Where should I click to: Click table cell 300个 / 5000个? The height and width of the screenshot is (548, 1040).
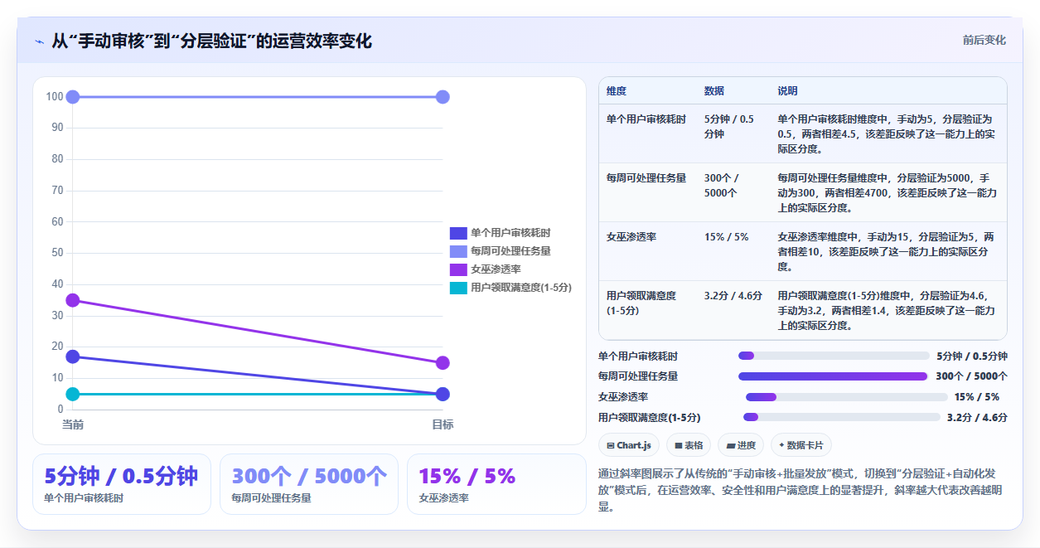pos(722,186)
